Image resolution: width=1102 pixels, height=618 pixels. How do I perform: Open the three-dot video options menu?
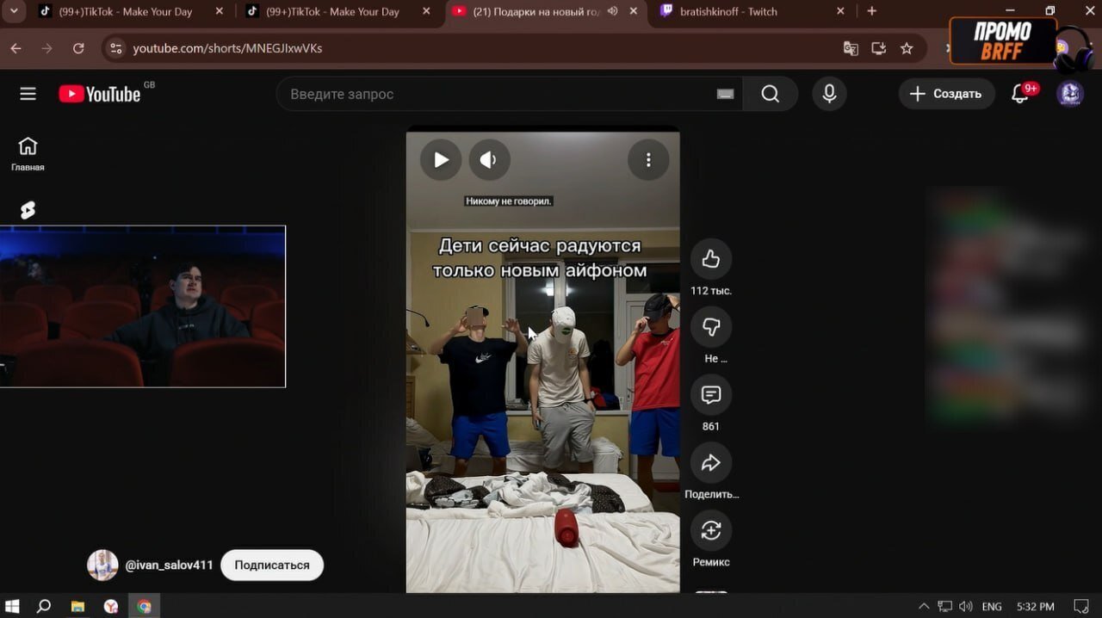(x=648, y=160)
